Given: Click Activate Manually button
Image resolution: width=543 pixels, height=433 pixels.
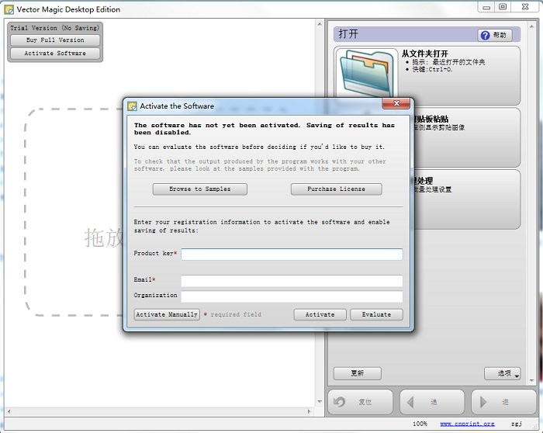Looking at the screenshot, I should tap(167, 314).
